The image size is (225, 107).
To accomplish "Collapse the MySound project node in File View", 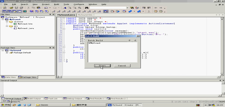I will coord(3,19).
